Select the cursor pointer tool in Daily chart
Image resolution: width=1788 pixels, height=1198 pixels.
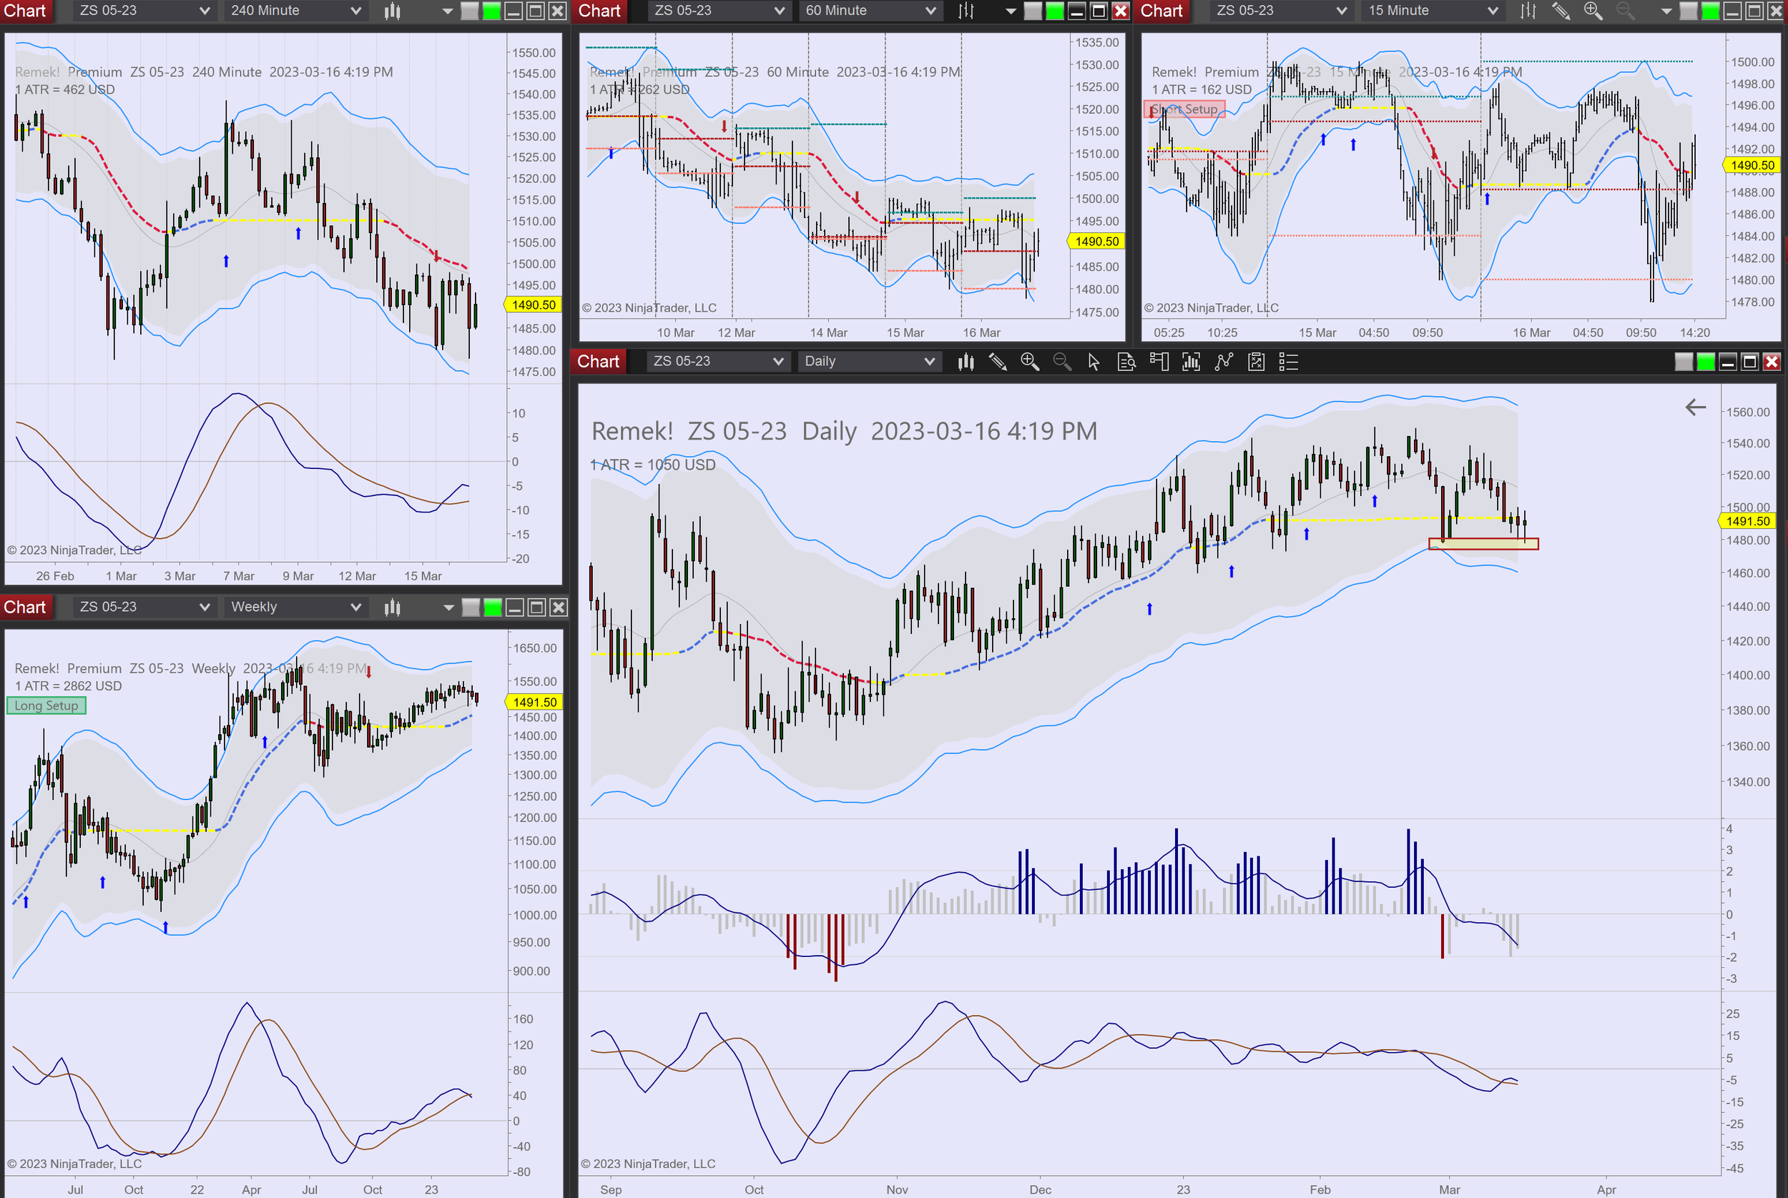1093,362
